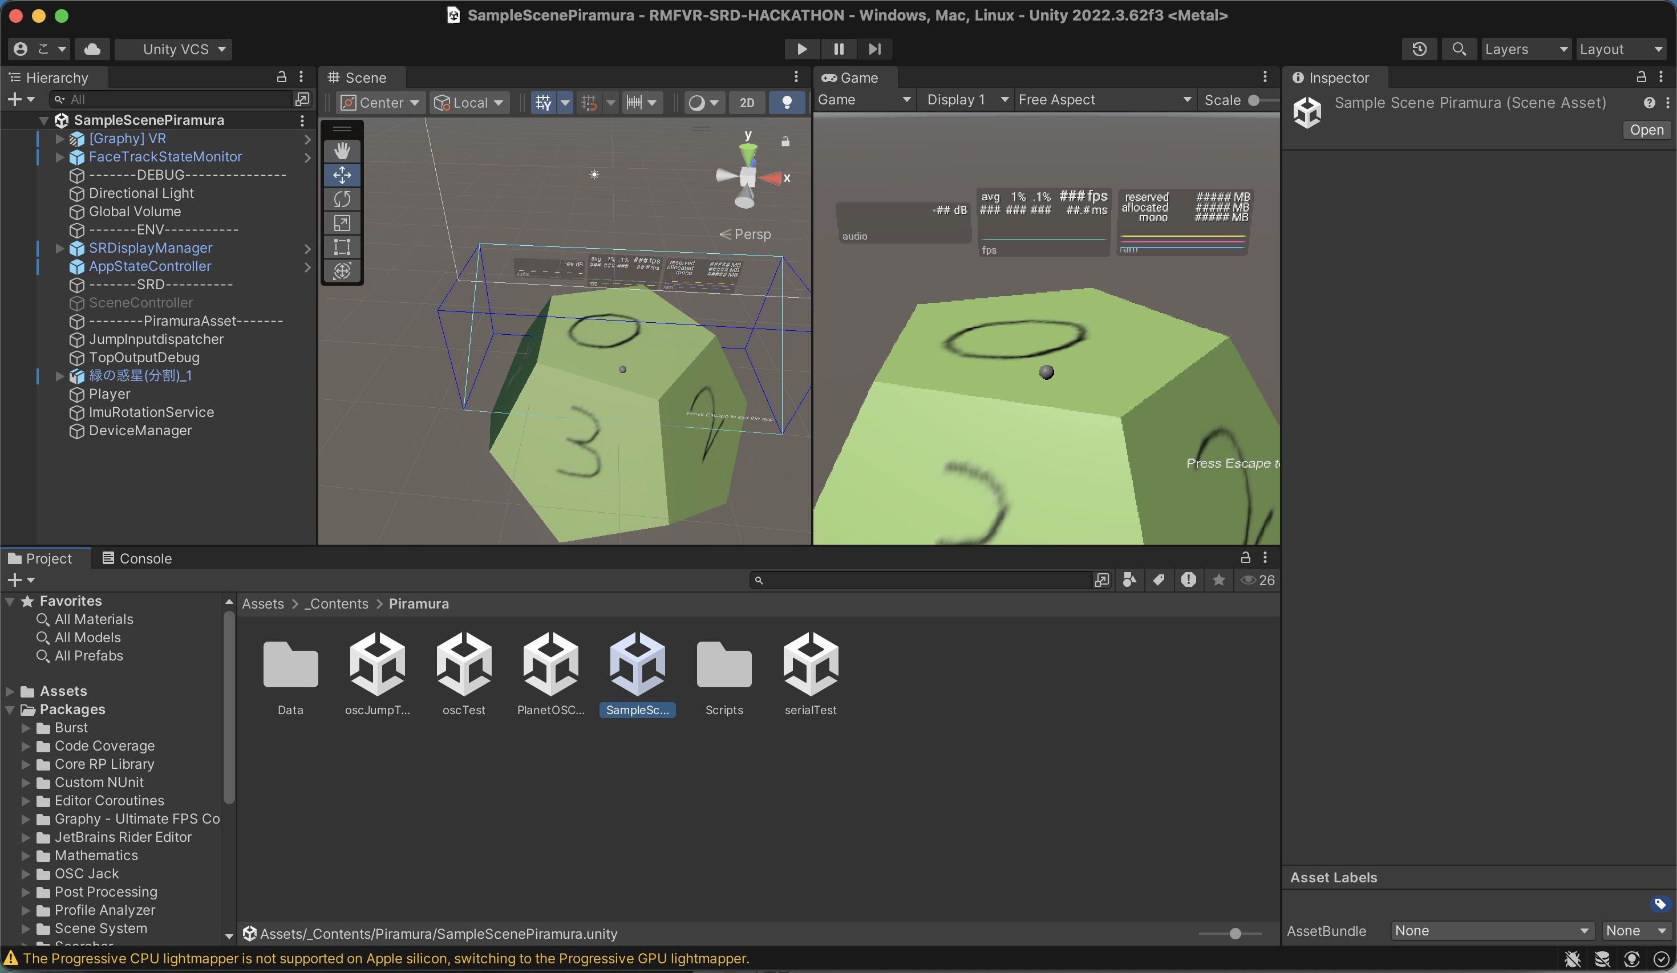Open the Layers dropdown
The height and width of the screenshot is (973, 1677).
pos(1525,49)
